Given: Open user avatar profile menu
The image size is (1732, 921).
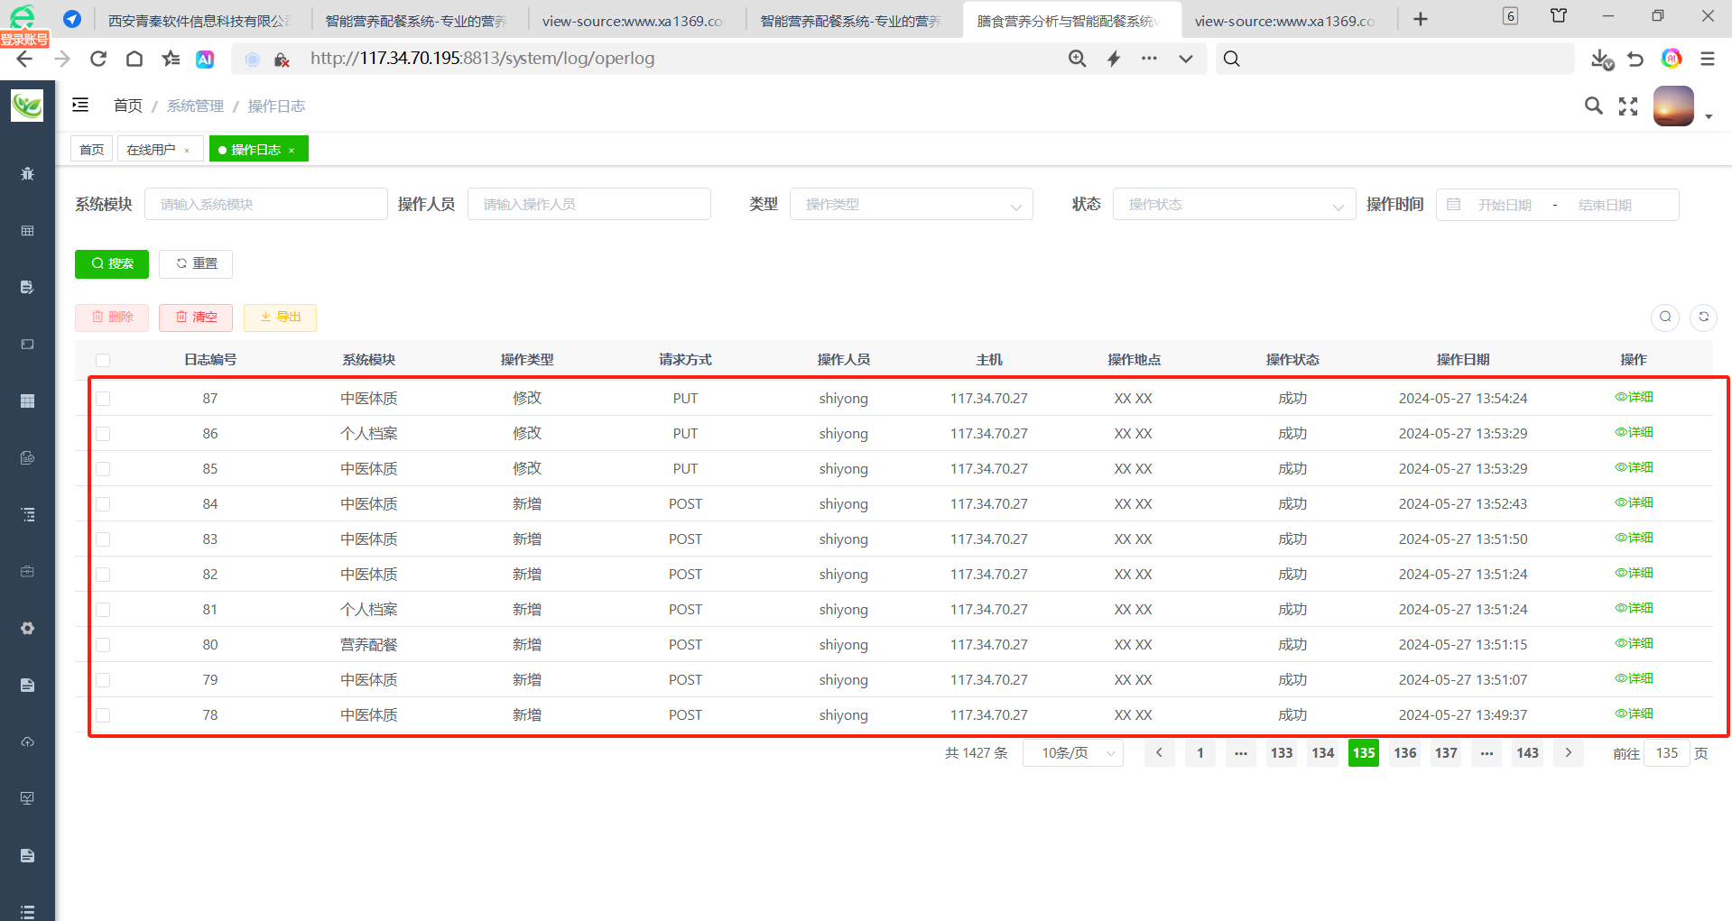Looking at the screenshot, I should click(1673, 106).
